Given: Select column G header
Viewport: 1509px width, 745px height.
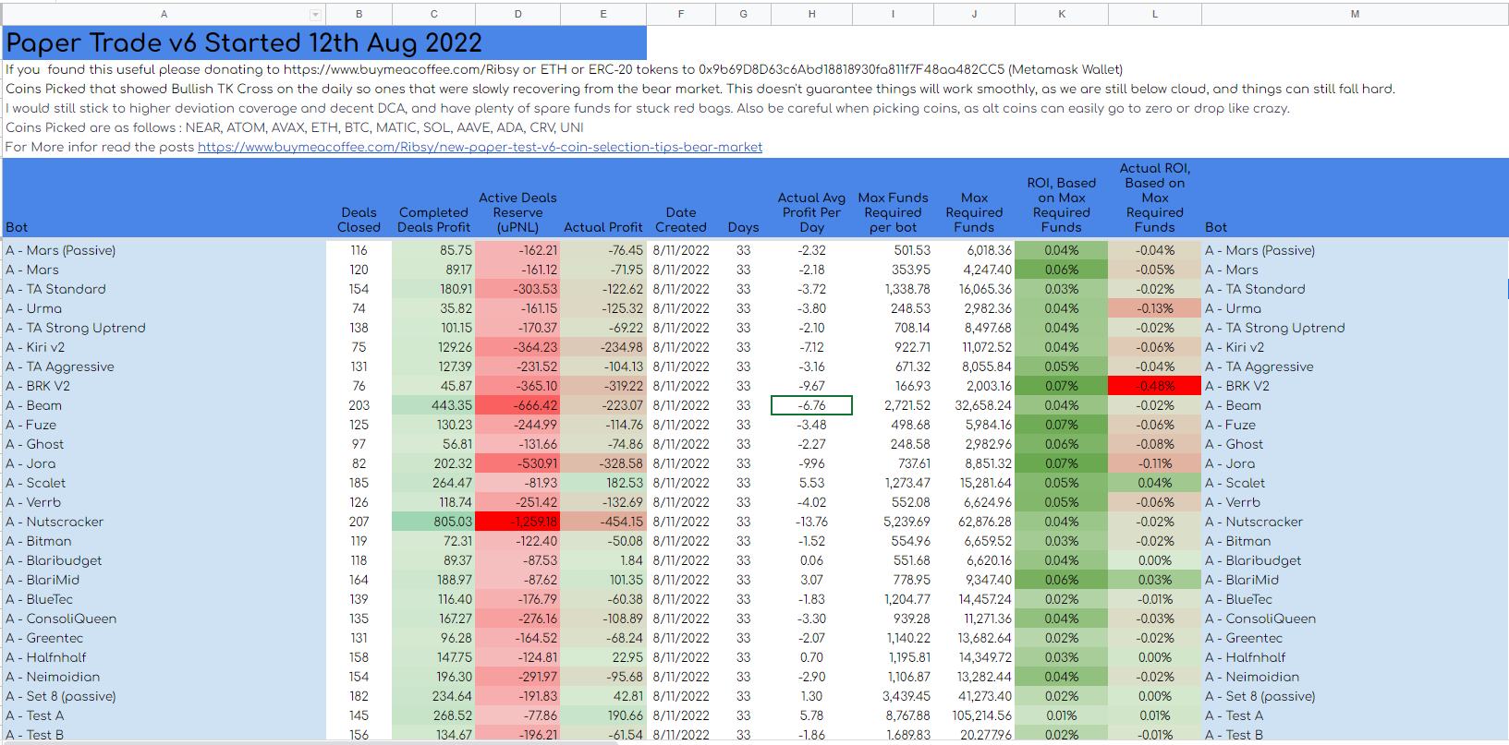Looking at the screenshot, I should (743, 14).
